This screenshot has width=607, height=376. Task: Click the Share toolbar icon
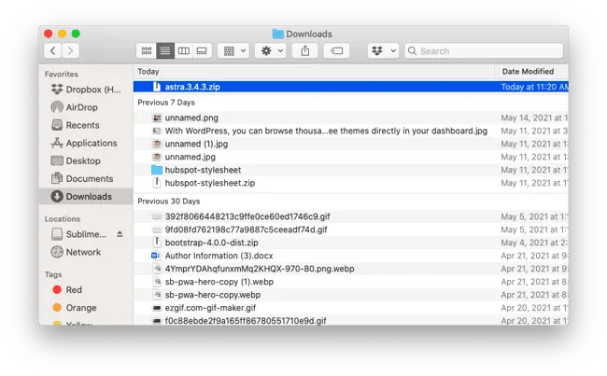click(305, 50)
